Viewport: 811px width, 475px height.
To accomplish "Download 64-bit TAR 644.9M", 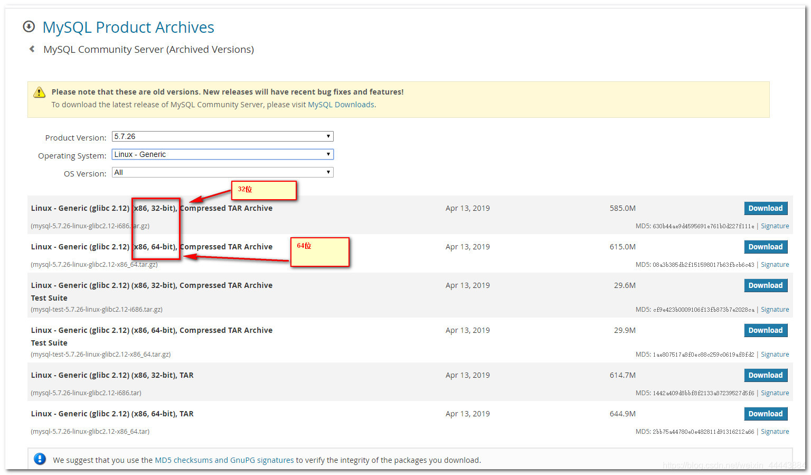I will coord(766,414).
